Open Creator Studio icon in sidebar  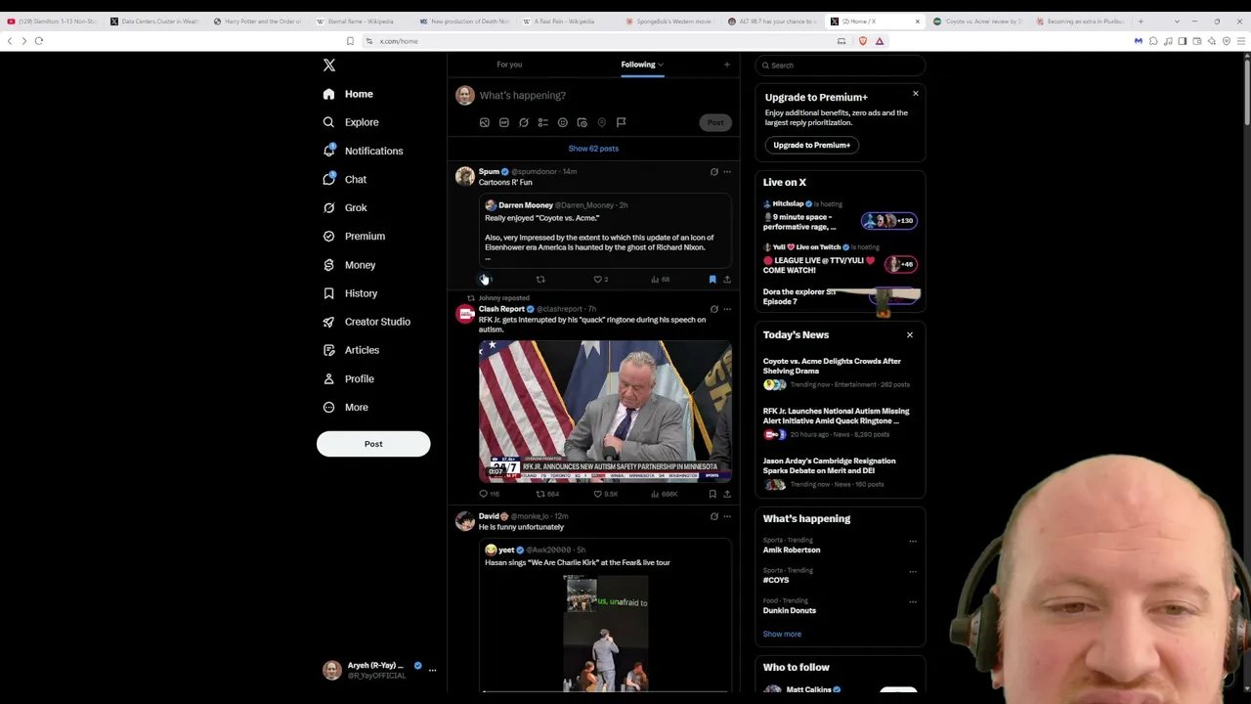tap(328, 322)
